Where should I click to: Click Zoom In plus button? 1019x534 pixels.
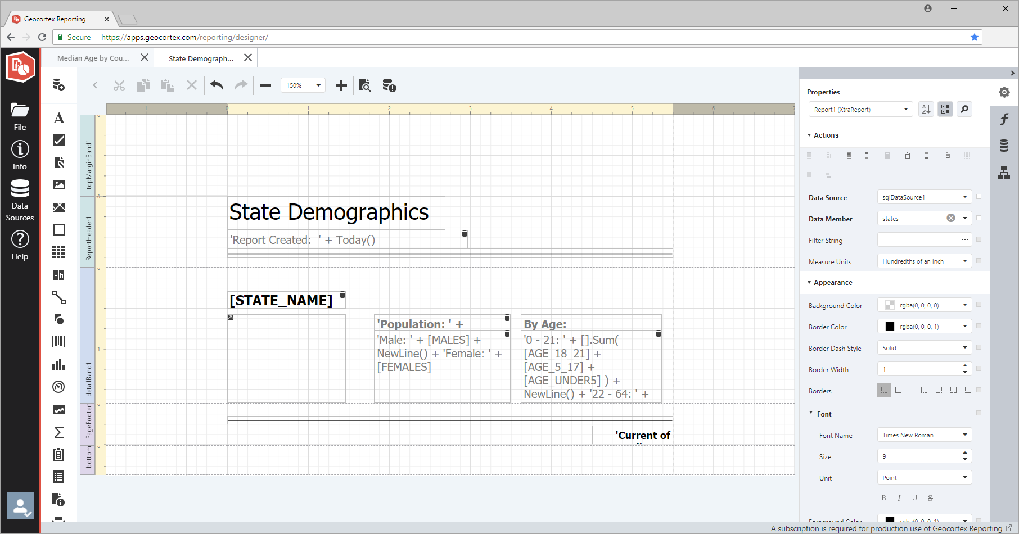coord(341,85)
